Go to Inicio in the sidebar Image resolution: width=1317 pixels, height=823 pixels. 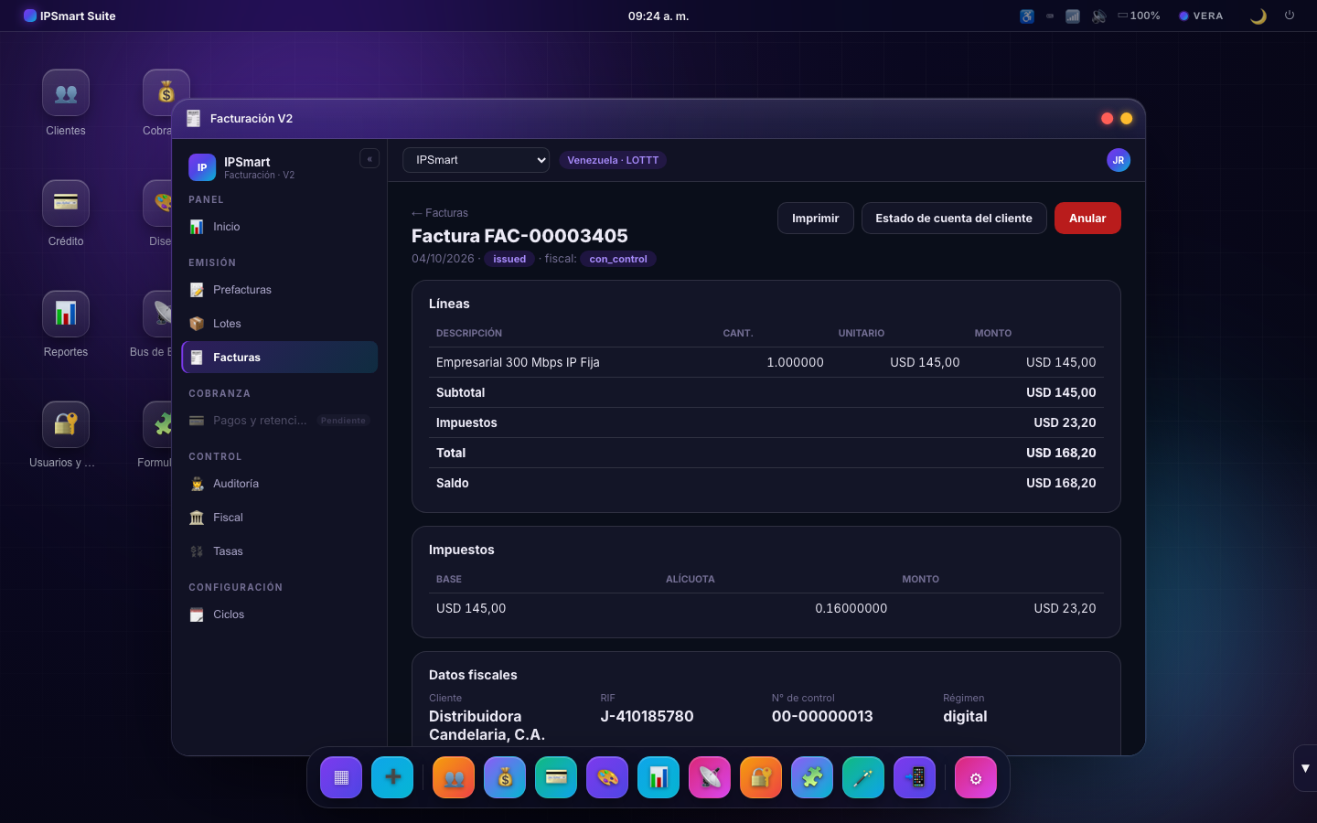(280, 227)
